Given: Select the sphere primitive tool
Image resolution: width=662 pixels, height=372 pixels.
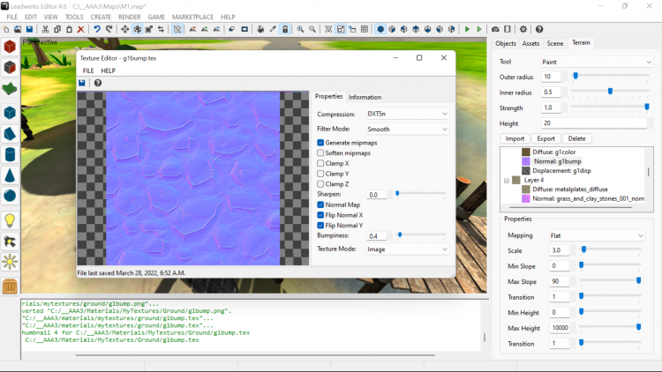Looking at the screenshot, I should click(x=10, y=196).
